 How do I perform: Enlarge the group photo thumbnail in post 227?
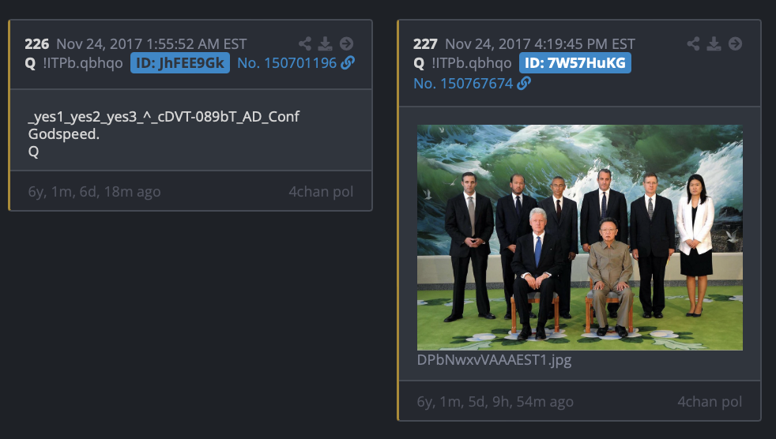pos(579,238)
